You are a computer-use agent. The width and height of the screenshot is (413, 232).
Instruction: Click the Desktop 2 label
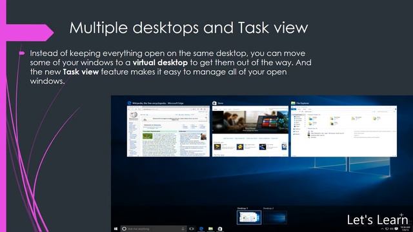pos(268,208)
